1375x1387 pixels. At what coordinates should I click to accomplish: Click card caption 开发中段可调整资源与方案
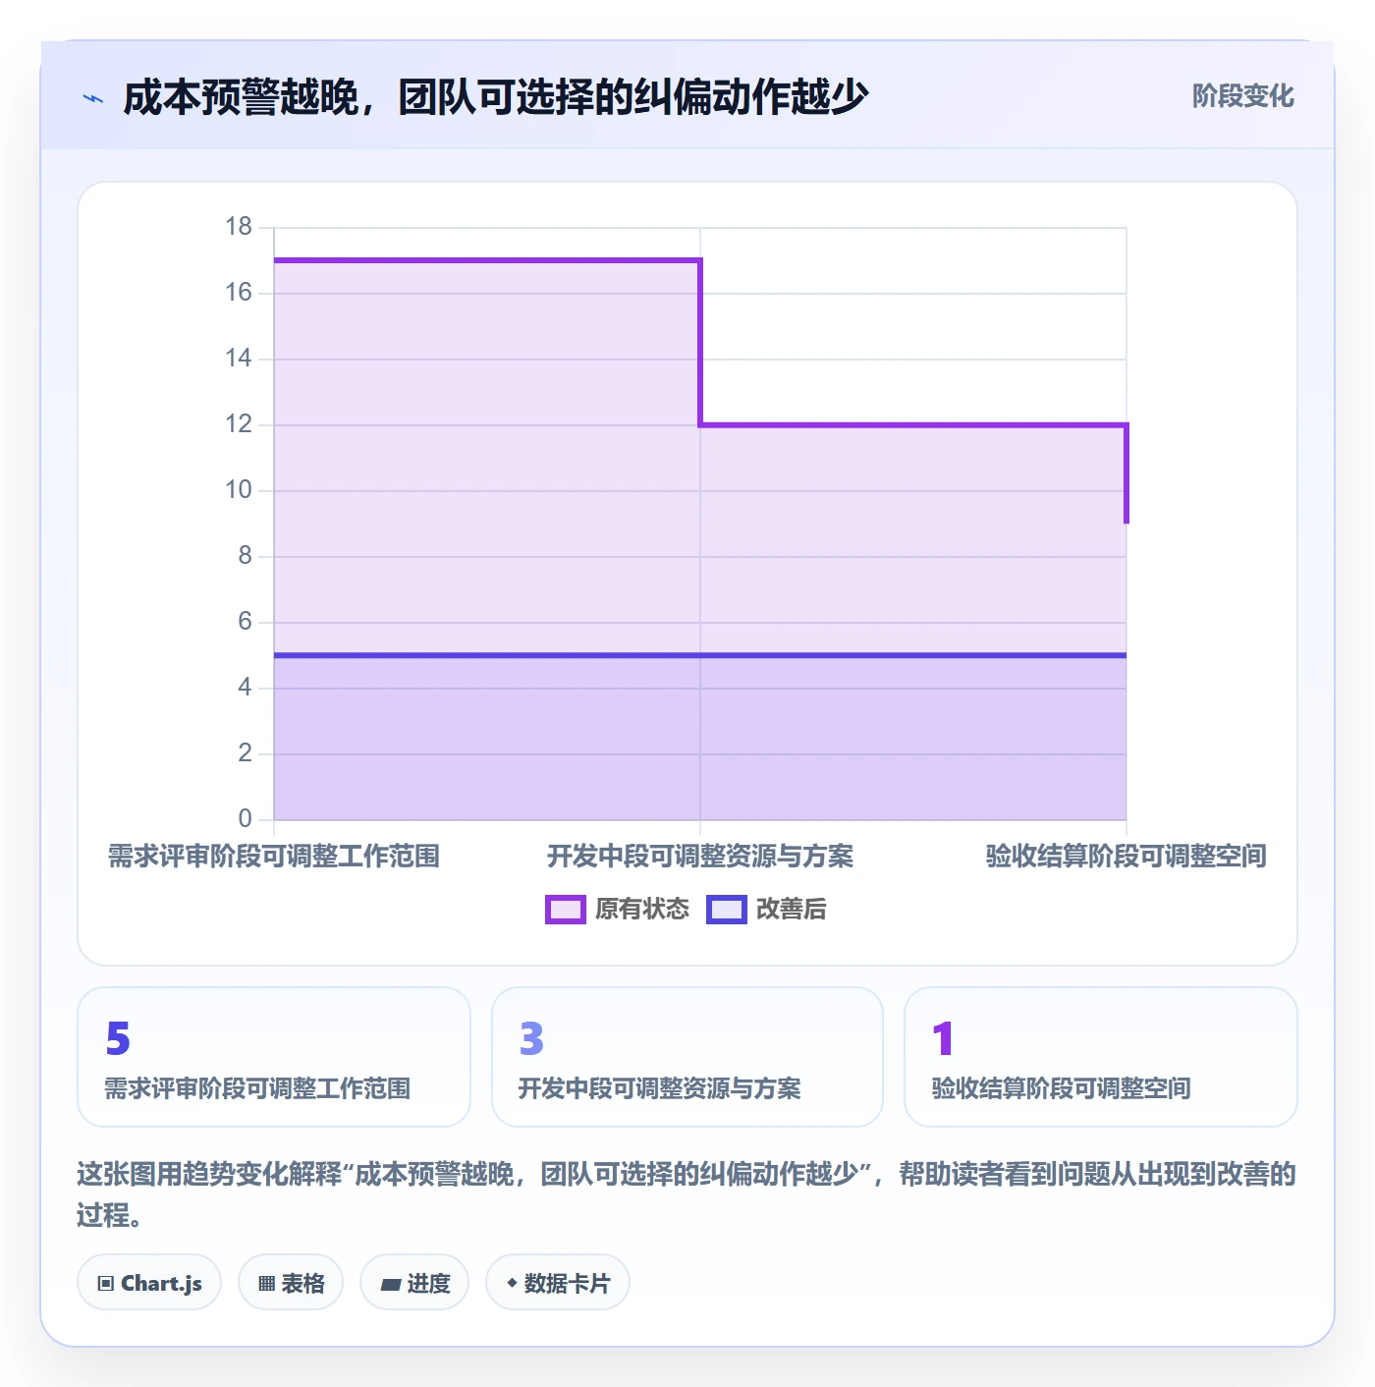coord(660,1088)
